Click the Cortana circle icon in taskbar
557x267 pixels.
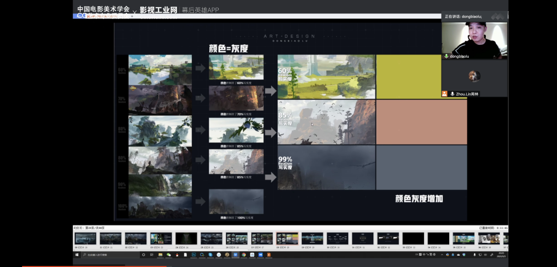click(x=143, y=255)
